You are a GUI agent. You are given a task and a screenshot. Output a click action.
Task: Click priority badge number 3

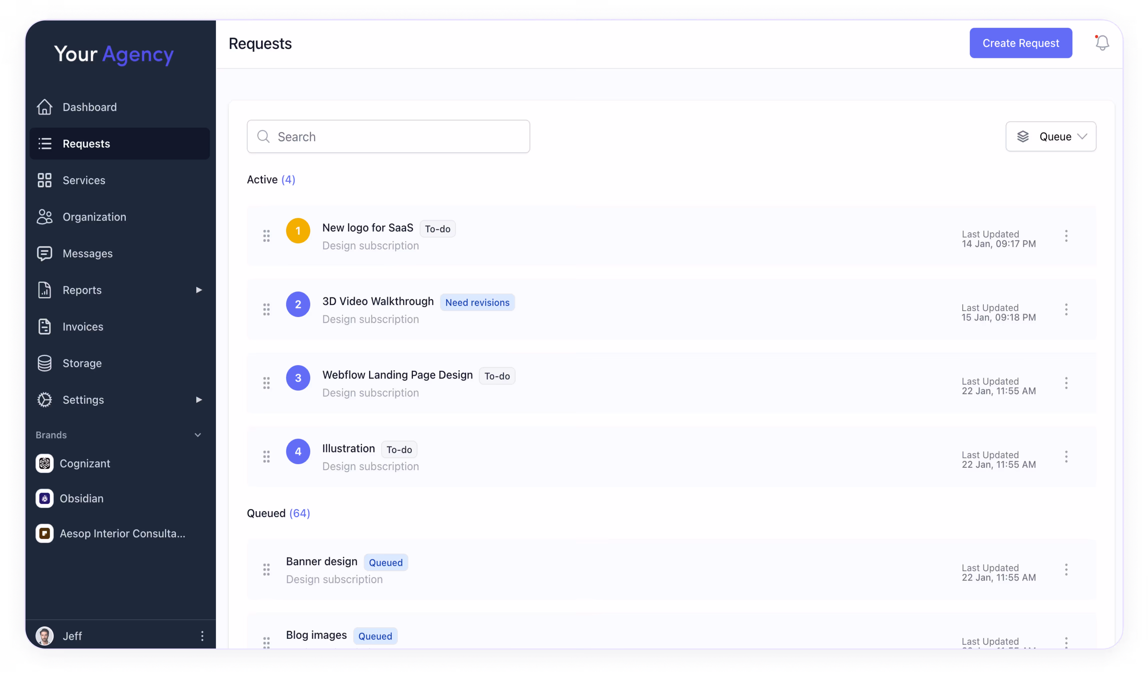pyautogui.click(x=298, y=378)
